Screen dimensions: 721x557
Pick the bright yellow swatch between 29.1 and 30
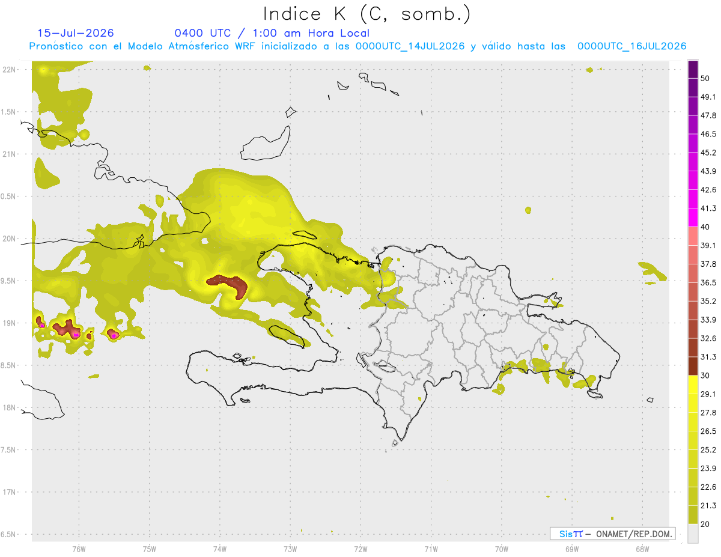coord(693,385)
